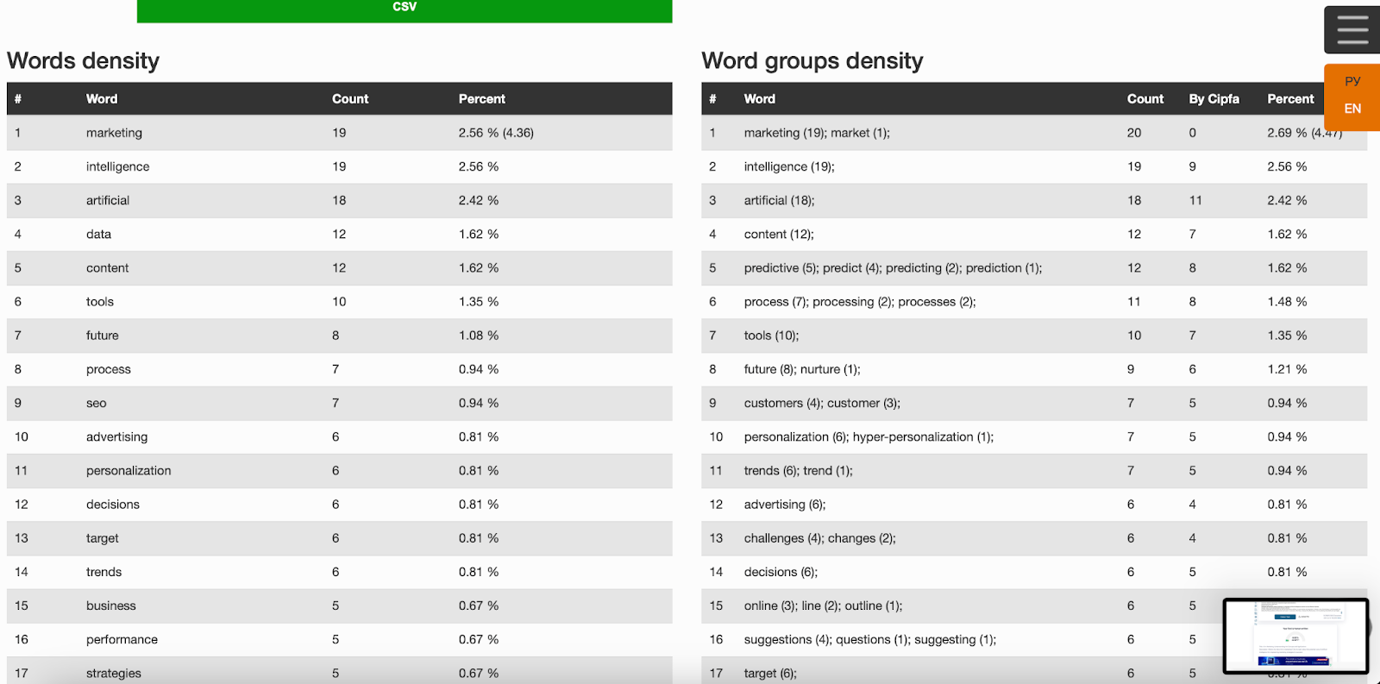Click group 'customers (4); customer (3);'
Screen dimensions: 1380x684
click(822, 403)
